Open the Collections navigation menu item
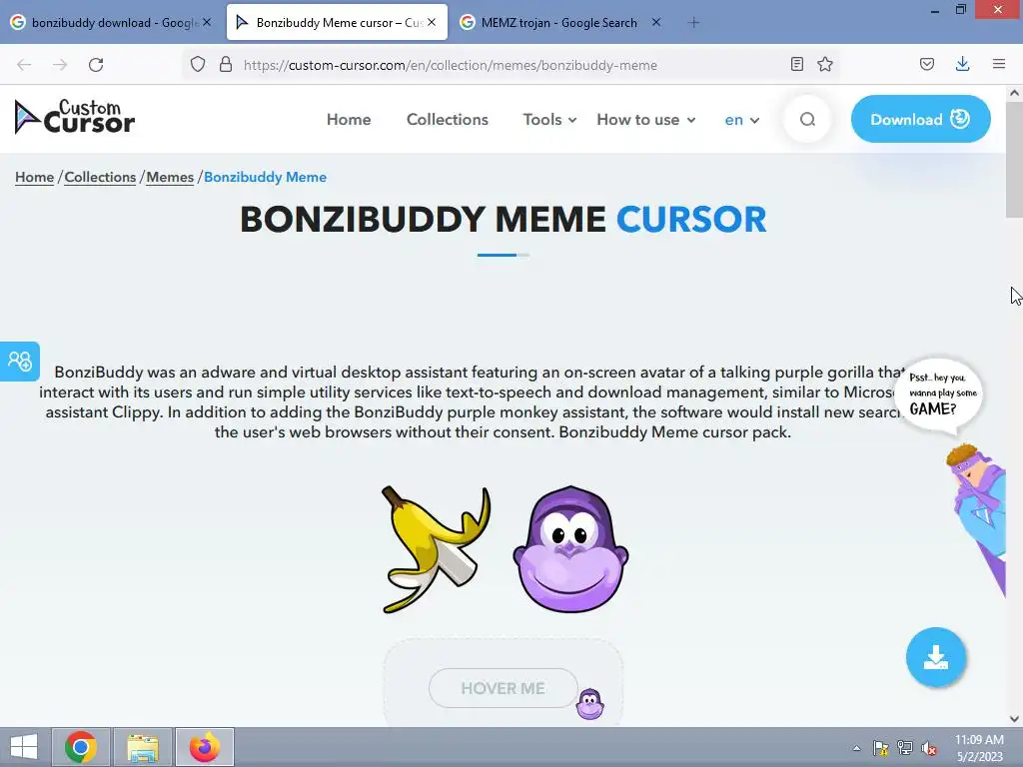1023x767 pixels. click(448, 120)
